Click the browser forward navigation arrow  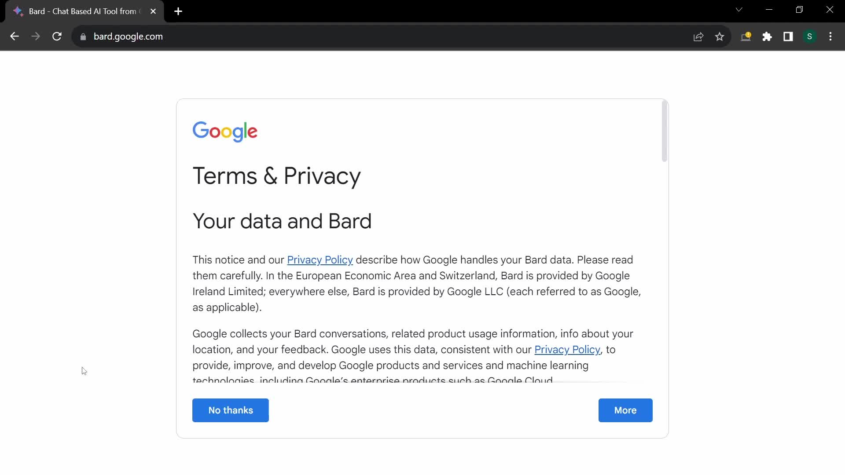point(35,37)
